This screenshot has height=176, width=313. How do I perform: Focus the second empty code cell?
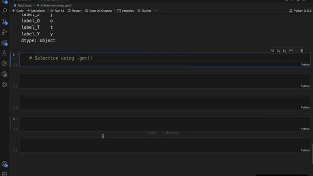(165, 102)
